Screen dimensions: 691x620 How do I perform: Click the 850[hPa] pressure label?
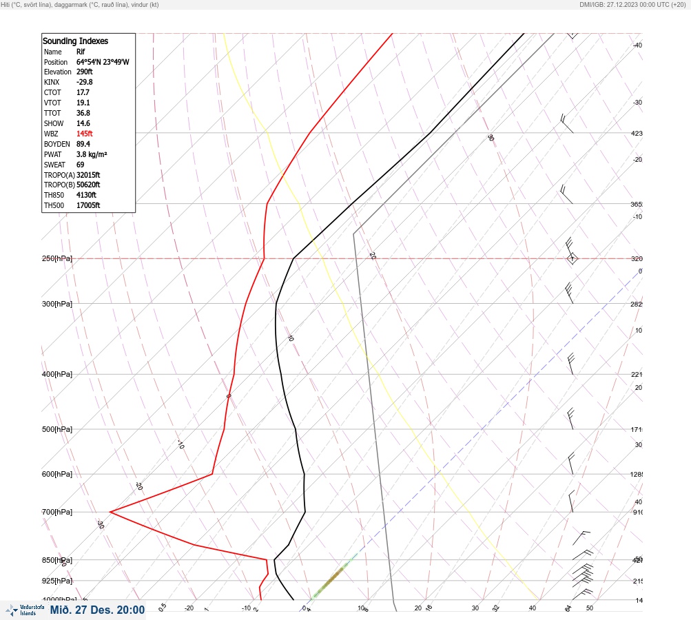click(57, 560)
